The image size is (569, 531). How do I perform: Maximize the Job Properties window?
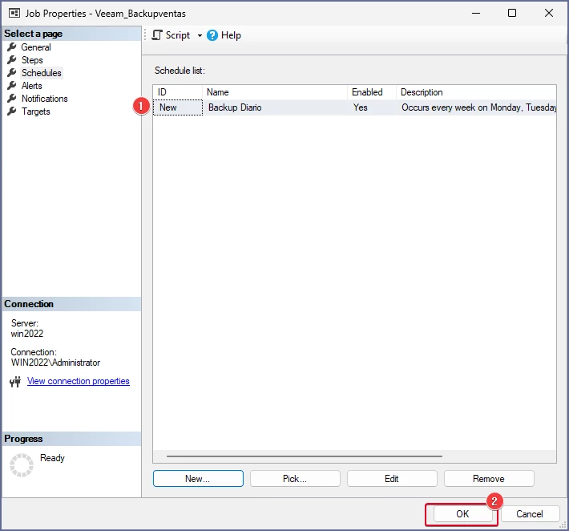tap(512, 14)
